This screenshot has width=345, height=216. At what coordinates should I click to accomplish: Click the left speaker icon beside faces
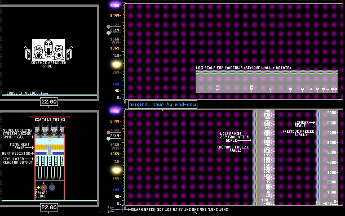tap(28, 53)
